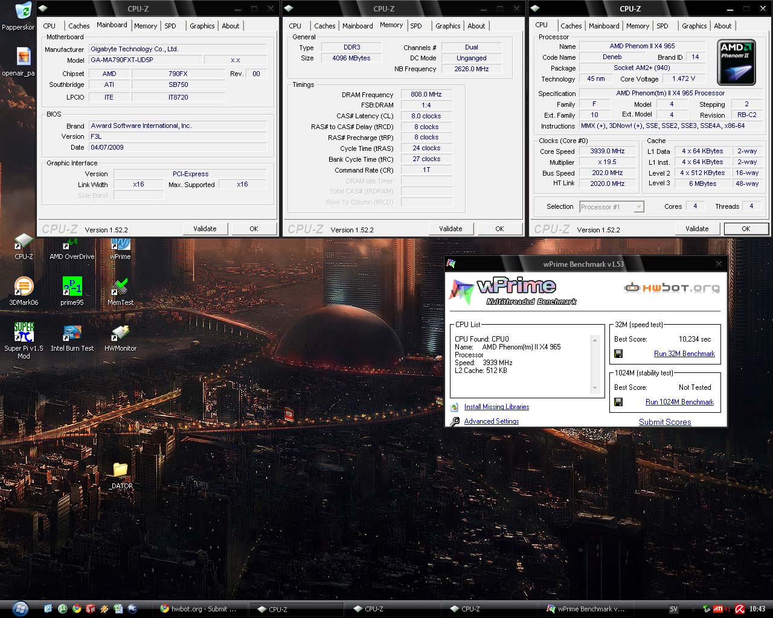Switch to Mainboard tab in CPU window

click(x=604, y=26)
